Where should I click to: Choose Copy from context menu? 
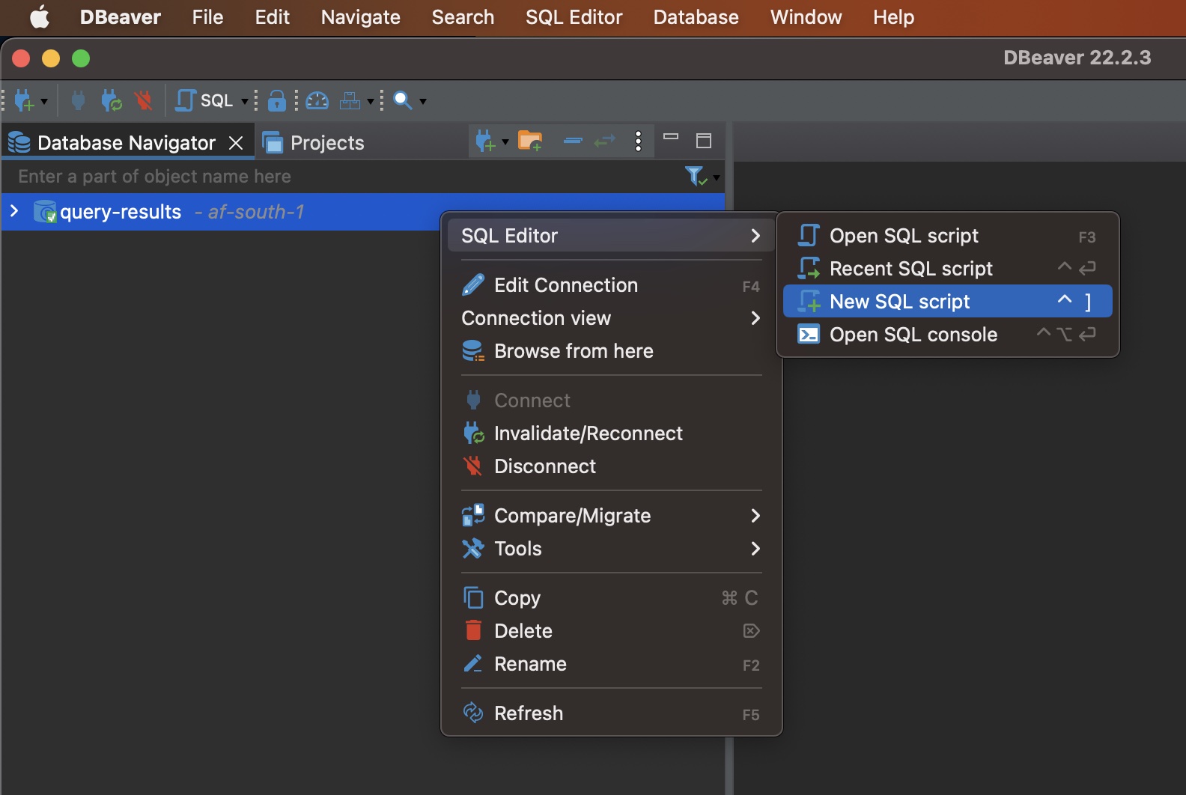click(612, 598)
